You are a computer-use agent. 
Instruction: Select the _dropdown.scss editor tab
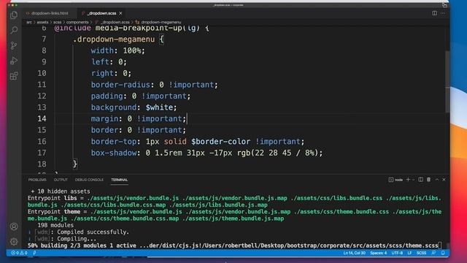pos(101,13)
